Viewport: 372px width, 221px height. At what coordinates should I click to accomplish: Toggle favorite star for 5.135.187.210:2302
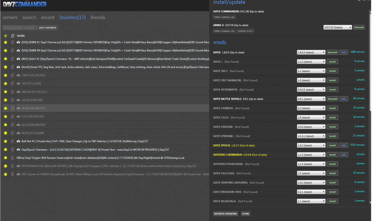pyautogui.click(x=5, y=116)
